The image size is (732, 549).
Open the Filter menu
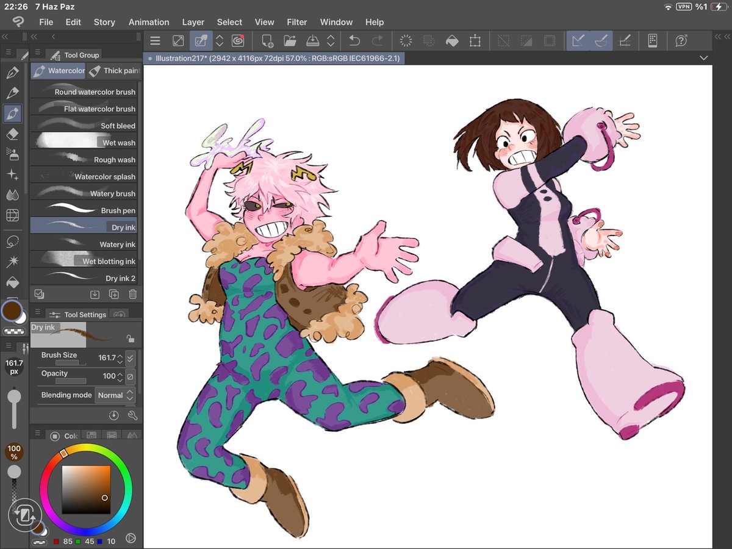(297, 22)
